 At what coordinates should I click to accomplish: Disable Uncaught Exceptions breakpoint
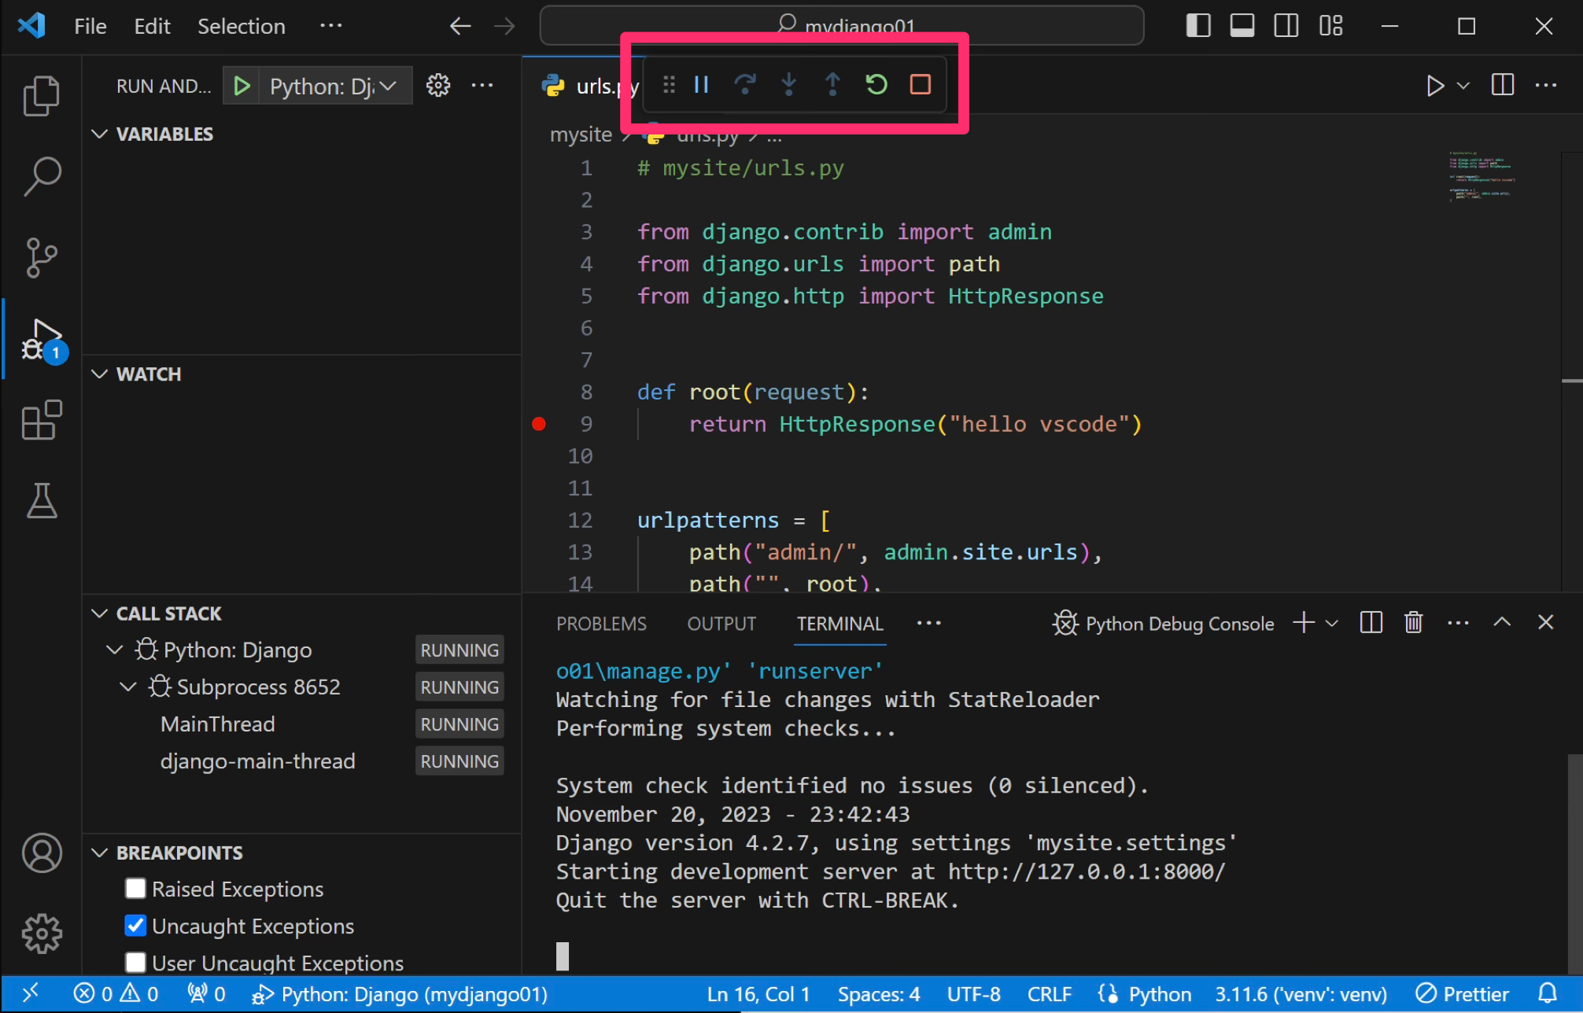click(135, 926)
